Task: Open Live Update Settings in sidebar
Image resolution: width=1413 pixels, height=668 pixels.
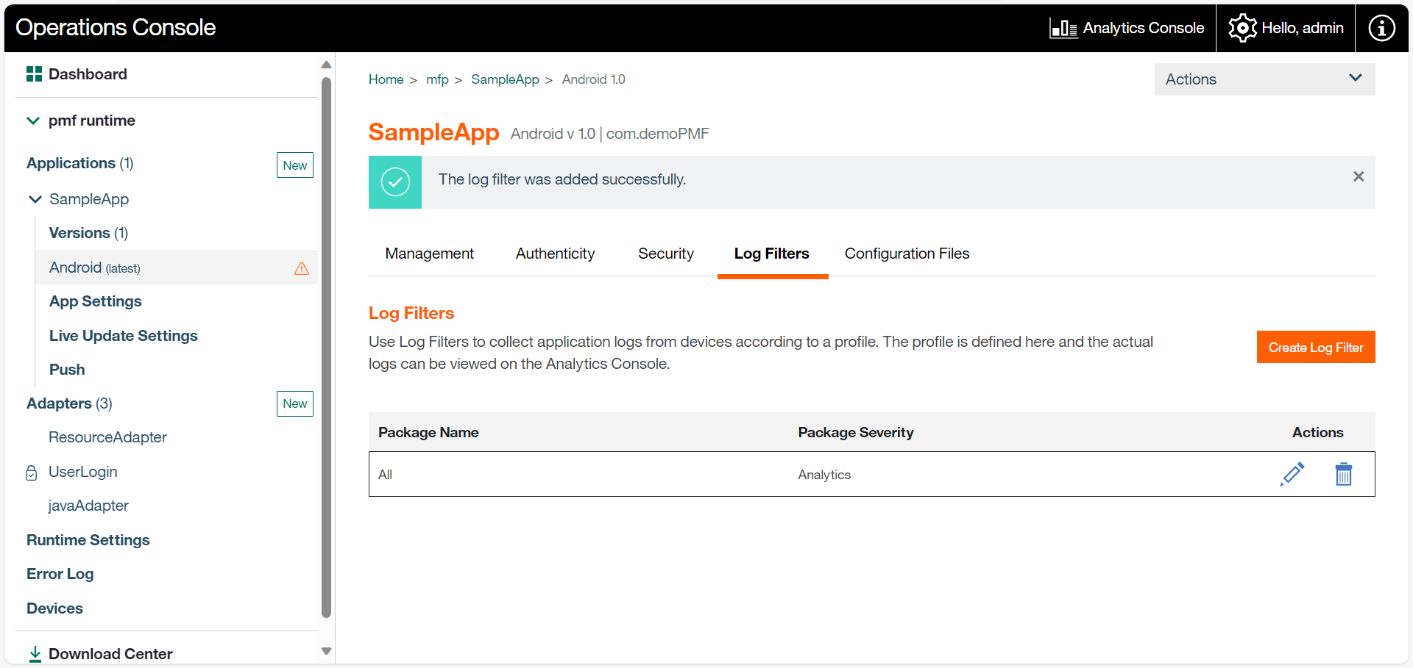Action: click(x=124, y=336)
